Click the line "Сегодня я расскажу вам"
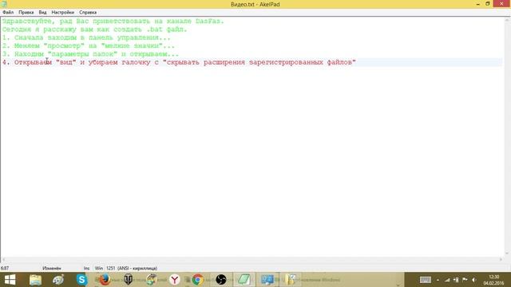Image resolution: width=511 pixels, height=287 pixels. pos(94,29)
